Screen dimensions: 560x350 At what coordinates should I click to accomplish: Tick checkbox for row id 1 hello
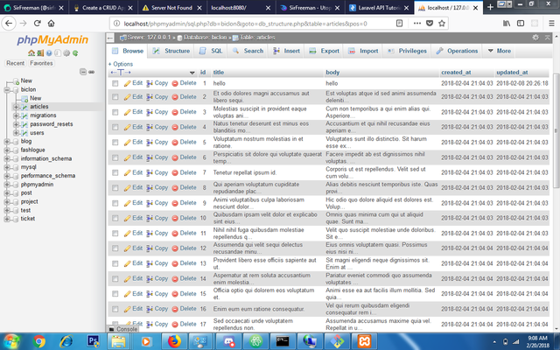pos(115,83)
